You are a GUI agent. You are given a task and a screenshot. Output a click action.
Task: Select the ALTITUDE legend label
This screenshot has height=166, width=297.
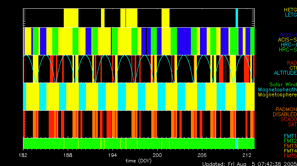coord(285,73)
